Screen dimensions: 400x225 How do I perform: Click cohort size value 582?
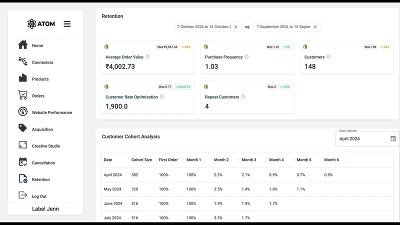click(x=134, y=175)
